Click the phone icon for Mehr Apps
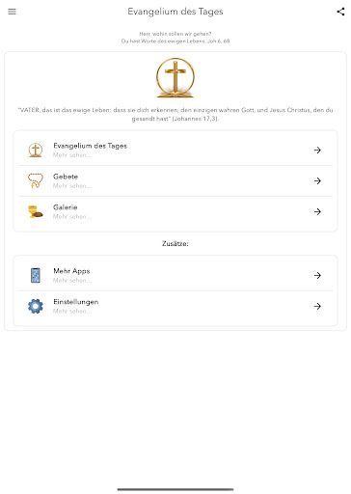This screenshot has height=494, width=351. pos(36,275)
